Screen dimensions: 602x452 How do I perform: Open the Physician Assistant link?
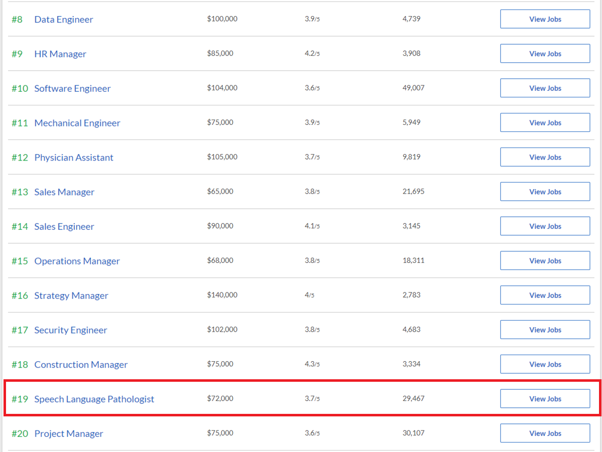pyautogui.click(x=74, y=158)
